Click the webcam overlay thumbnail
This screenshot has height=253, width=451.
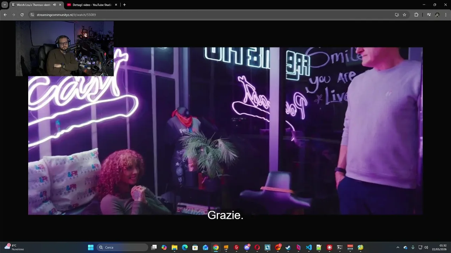64,48
